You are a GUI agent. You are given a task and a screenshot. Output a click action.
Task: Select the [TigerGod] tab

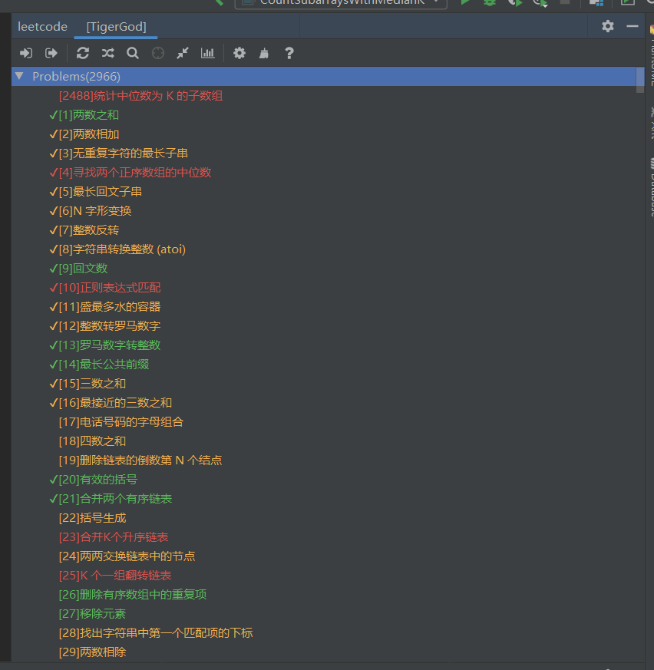coord(115,26)
